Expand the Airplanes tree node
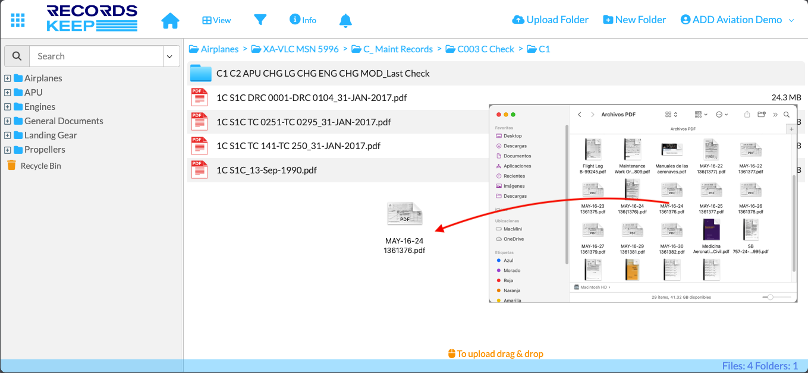 point(8,78)
